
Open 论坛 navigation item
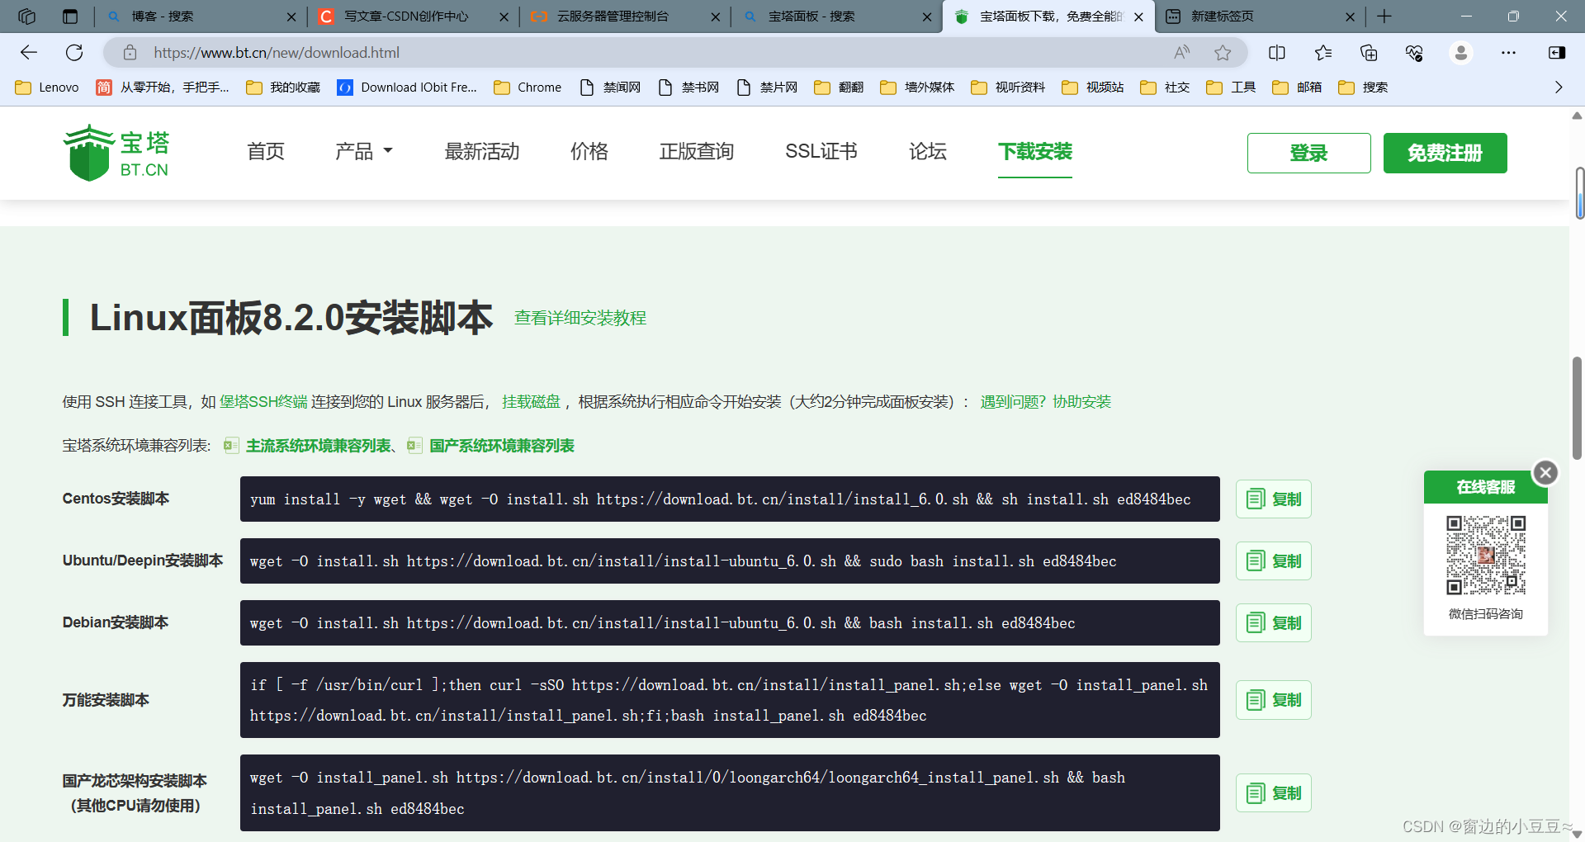pyautogui.click(x=928, y=152)
